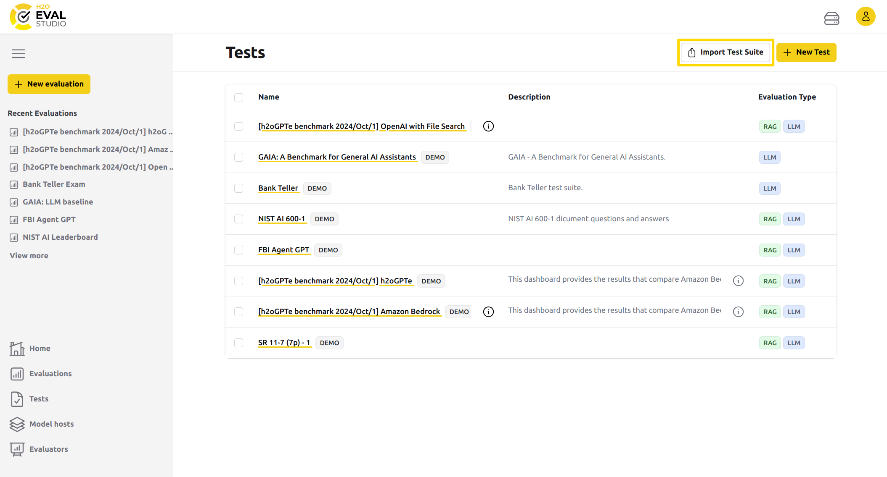887x477 pixels.
Task: Select the checkbox for GAIA benchmark row
Action: [238, 157]
